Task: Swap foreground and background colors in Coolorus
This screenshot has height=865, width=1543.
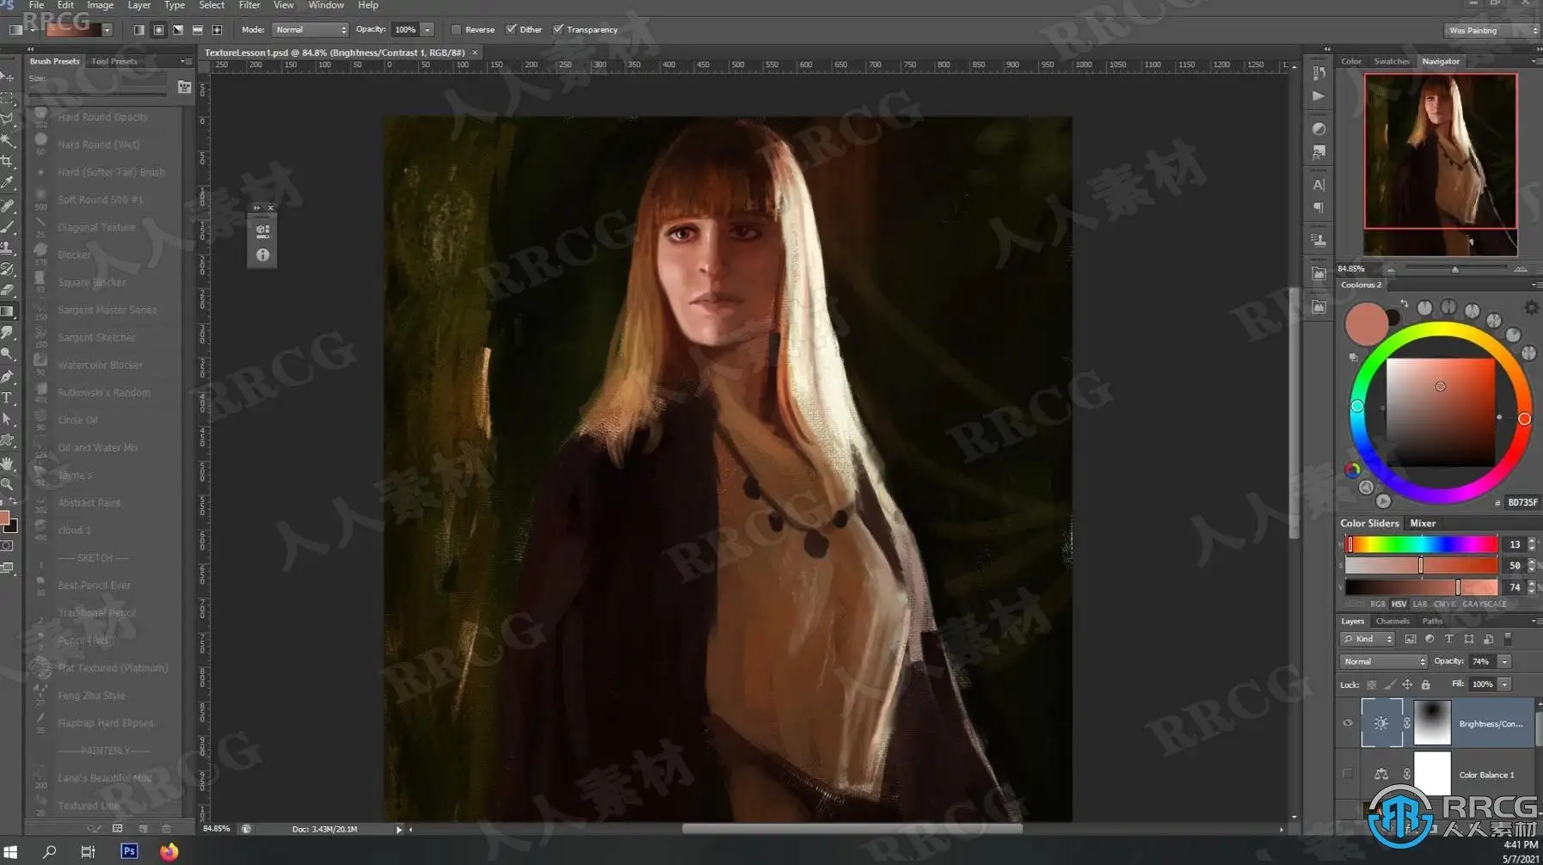Action: [1405, 304]
